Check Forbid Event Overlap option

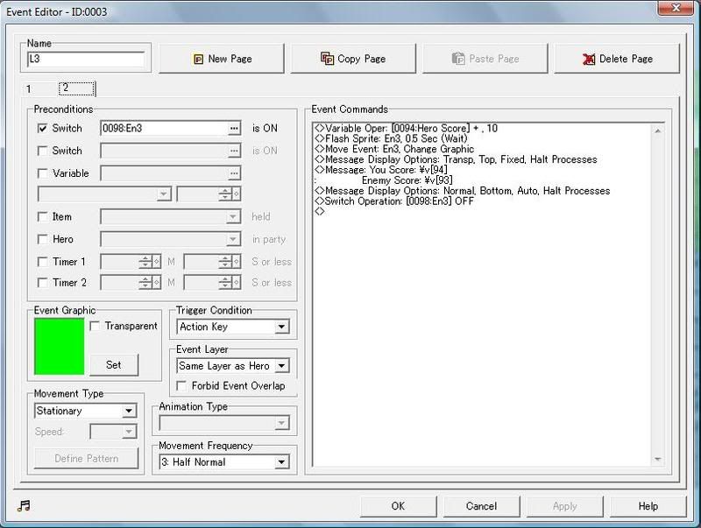tap(181, 386)
